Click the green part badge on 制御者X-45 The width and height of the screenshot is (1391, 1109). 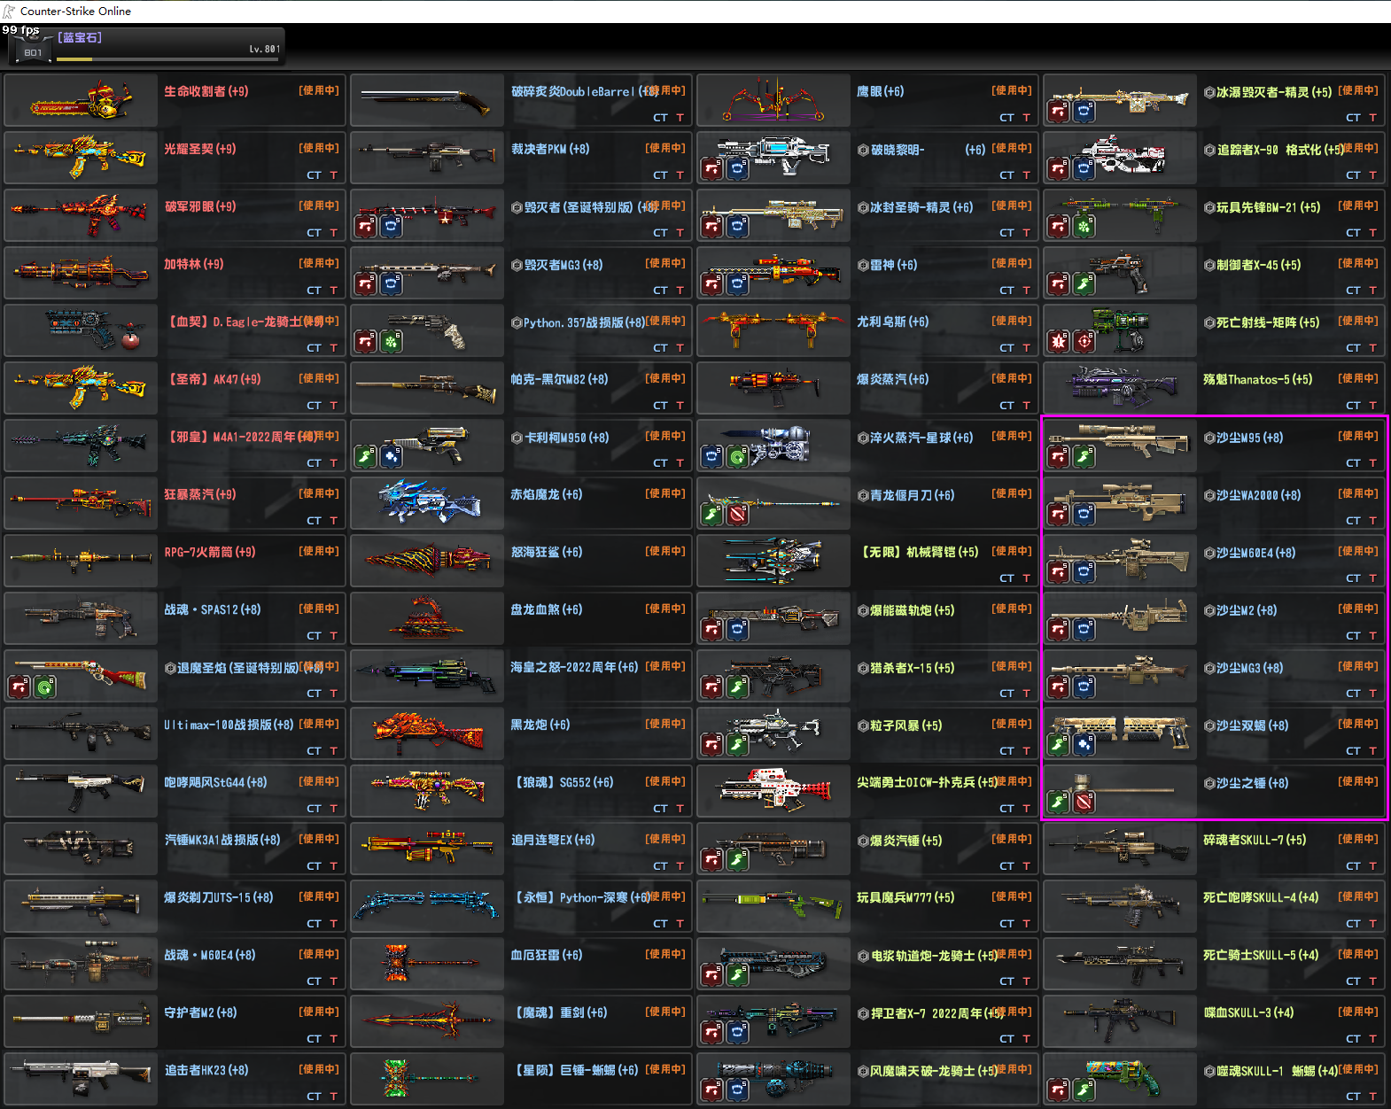pos(1084,283)
